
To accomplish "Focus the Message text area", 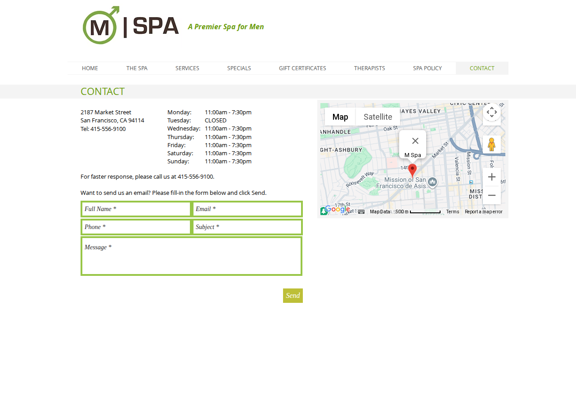I will (191, 256).
